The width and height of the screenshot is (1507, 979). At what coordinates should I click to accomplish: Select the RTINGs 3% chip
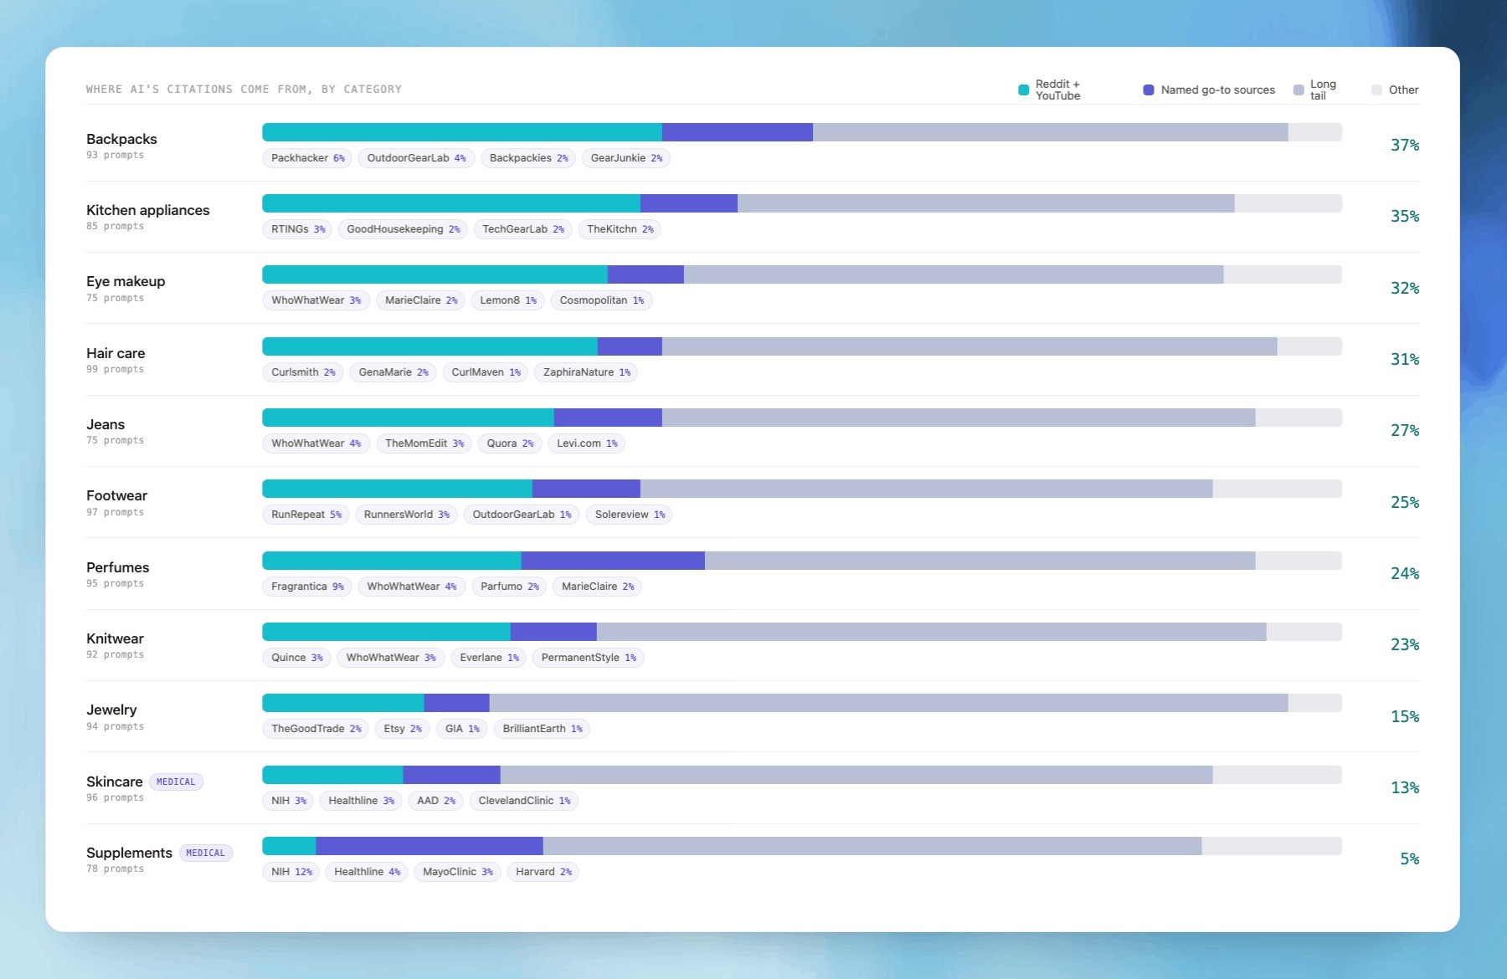click(297, 229)
